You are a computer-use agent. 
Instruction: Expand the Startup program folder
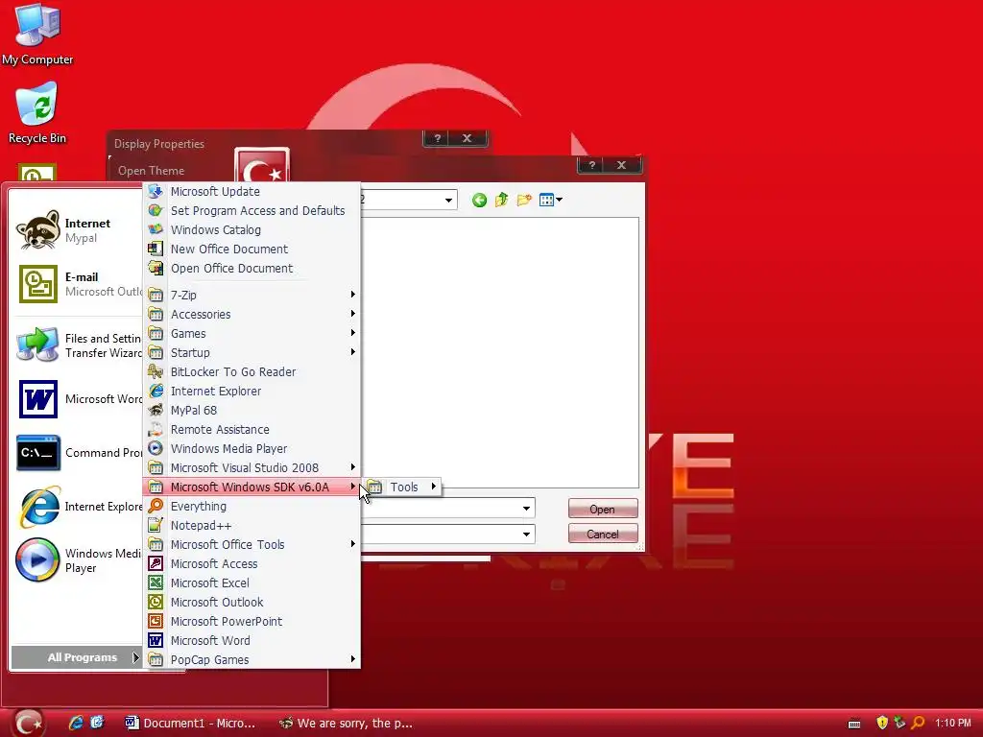pos(252,353)
